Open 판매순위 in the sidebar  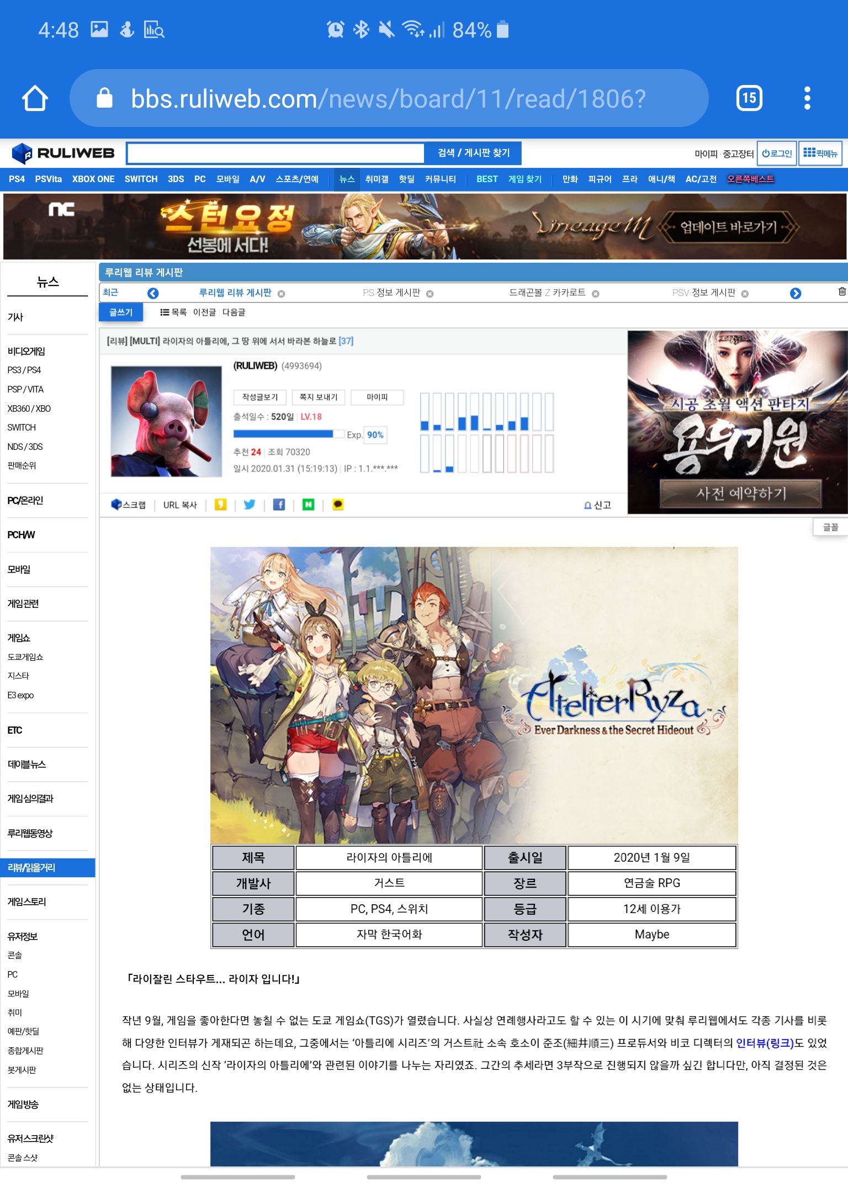[x=22, y=465]
